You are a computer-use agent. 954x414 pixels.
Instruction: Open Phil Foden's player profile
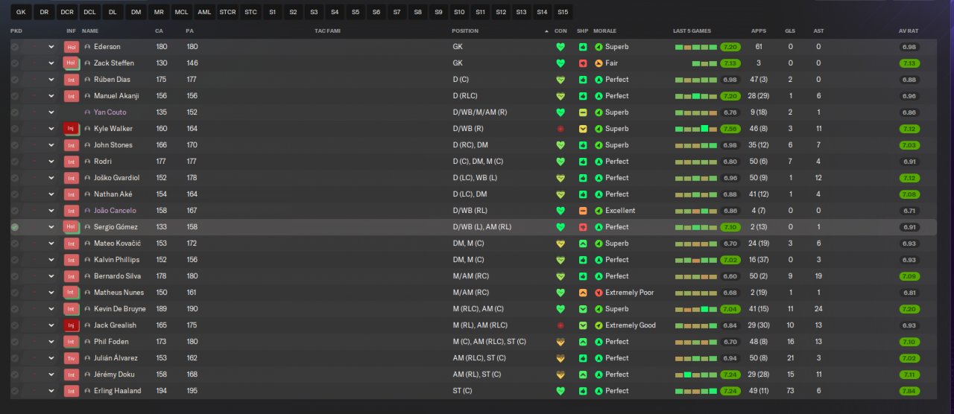pos(111,342)
